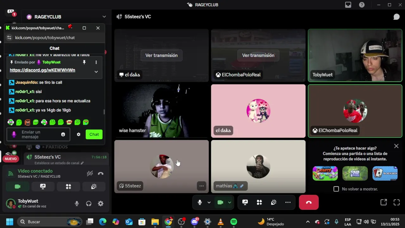405x228 pixels.
Task: Open Kick popout site information icon
Action: 9,37
